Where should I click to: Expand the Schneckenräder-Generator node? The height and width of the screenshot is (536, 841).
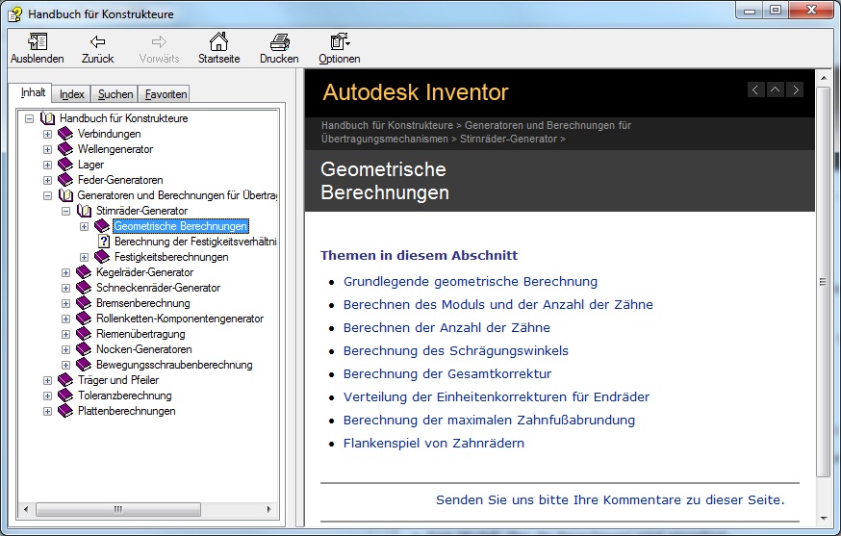coord(65,288)
